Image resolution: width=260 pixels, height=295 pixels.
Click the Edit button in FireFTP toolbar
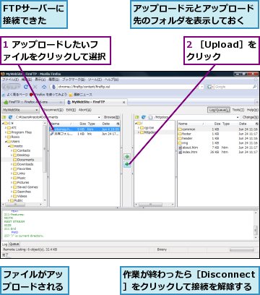click(71, 110)
